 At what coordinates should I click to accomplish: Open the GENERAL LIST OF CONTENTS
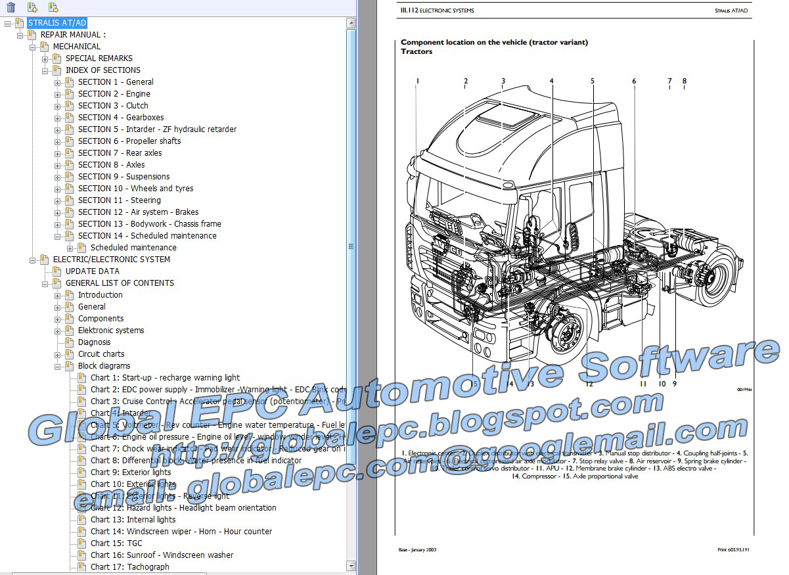(x=119, y=283)
